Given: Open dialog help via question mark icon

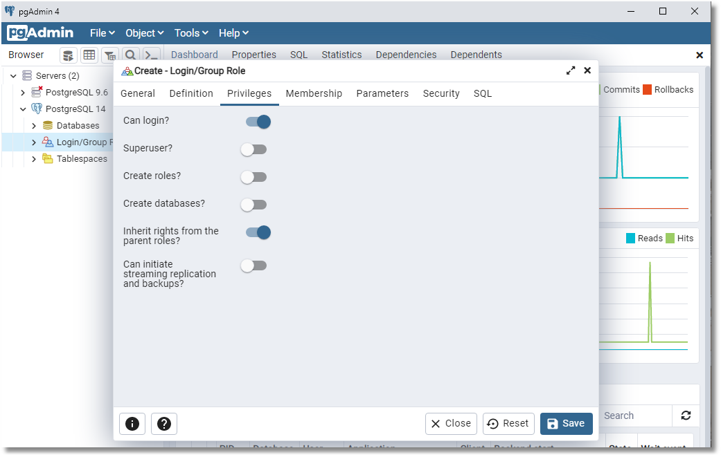Looking at the screenshot, I should tap(163, 423).
